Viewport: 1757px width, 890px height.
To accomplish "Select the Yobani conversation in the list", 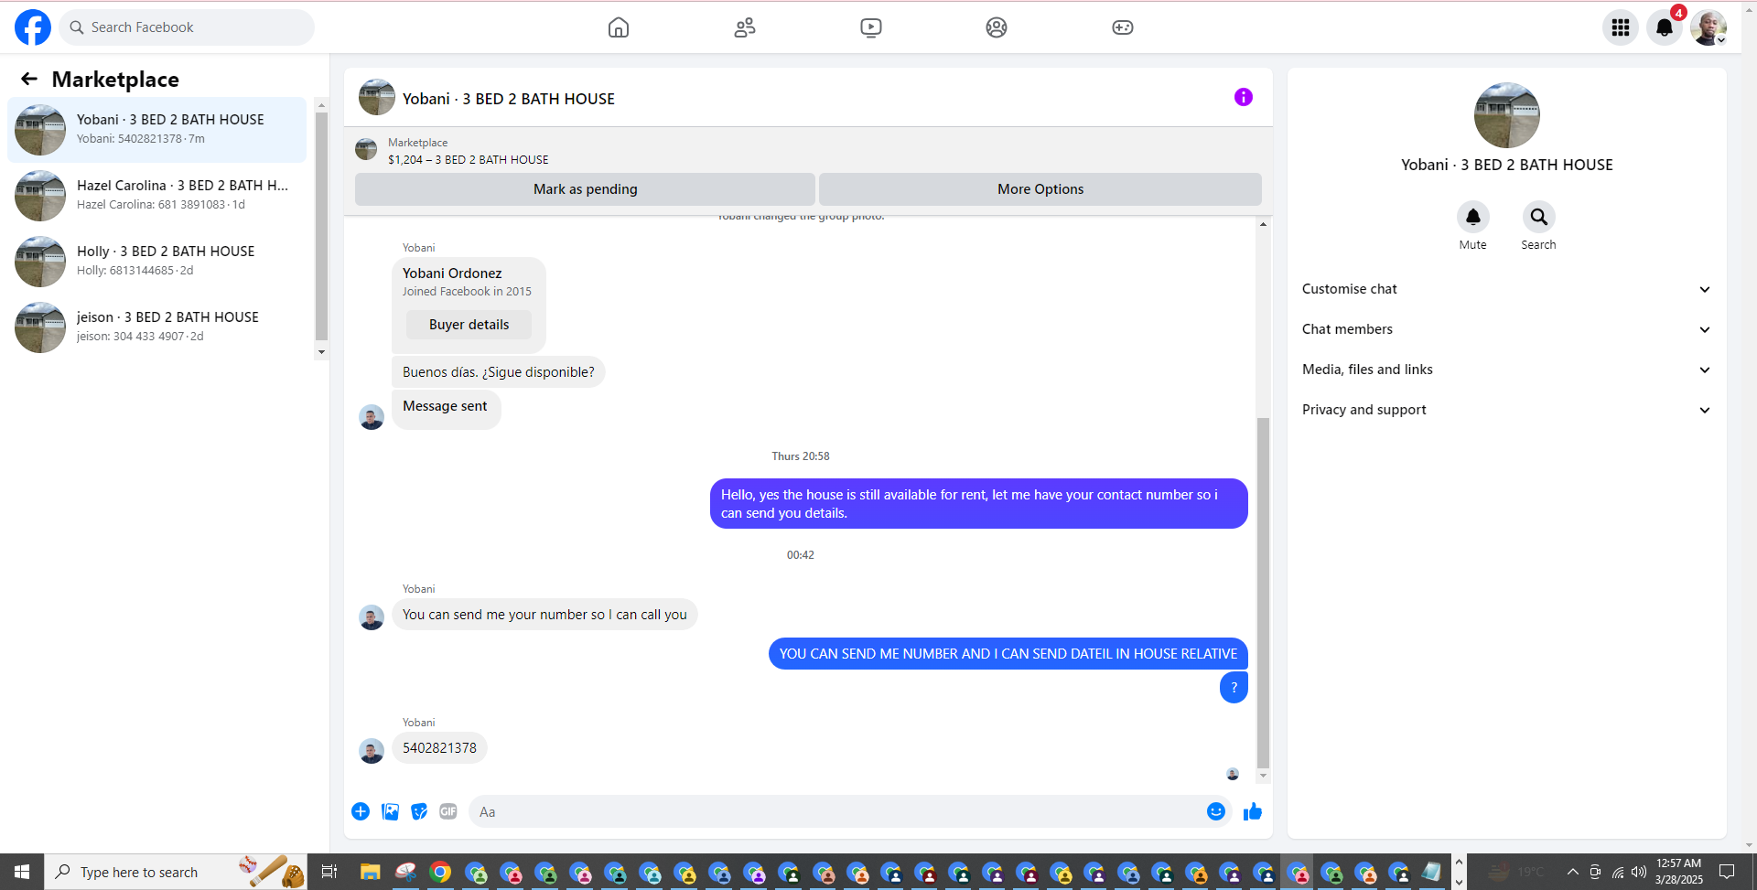I will coord(157,130).
